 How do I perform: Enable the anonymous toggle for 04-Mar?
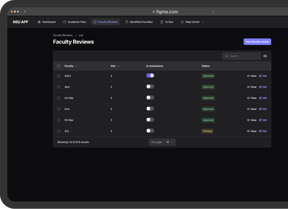point(150,98)
